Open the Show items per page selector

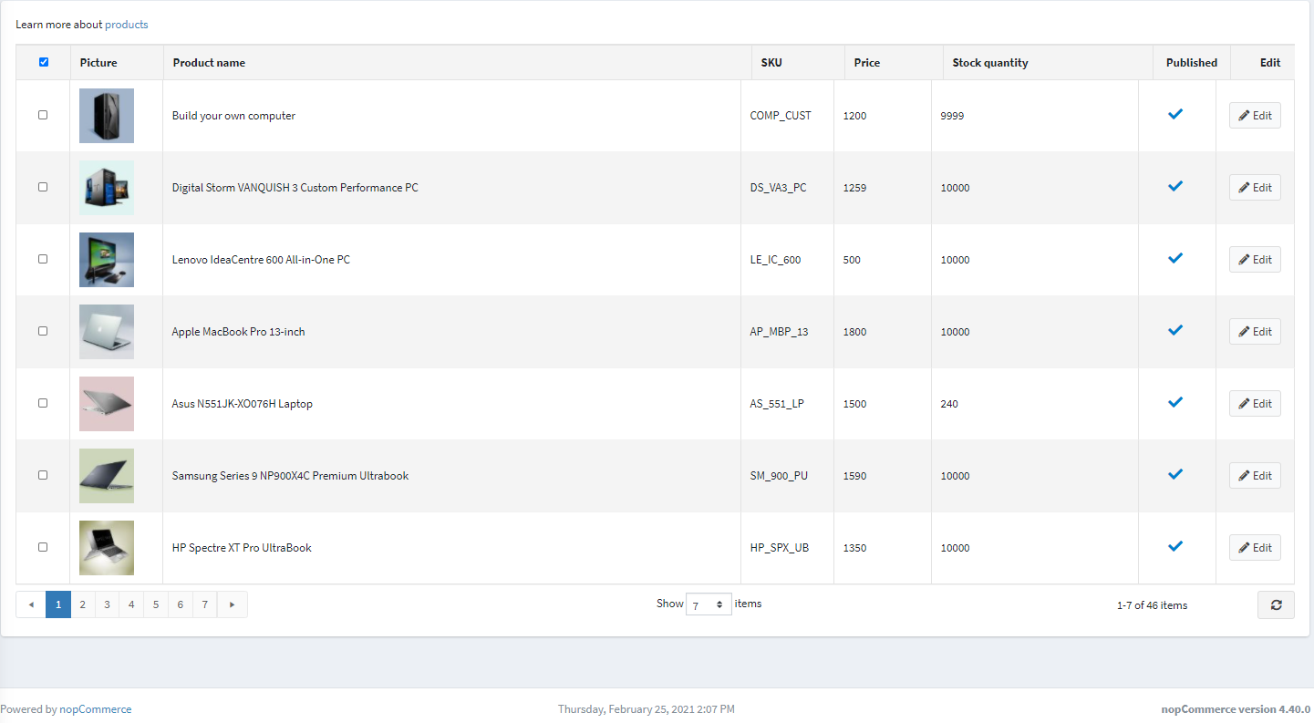pyautogui.click(x=709, y=604)
